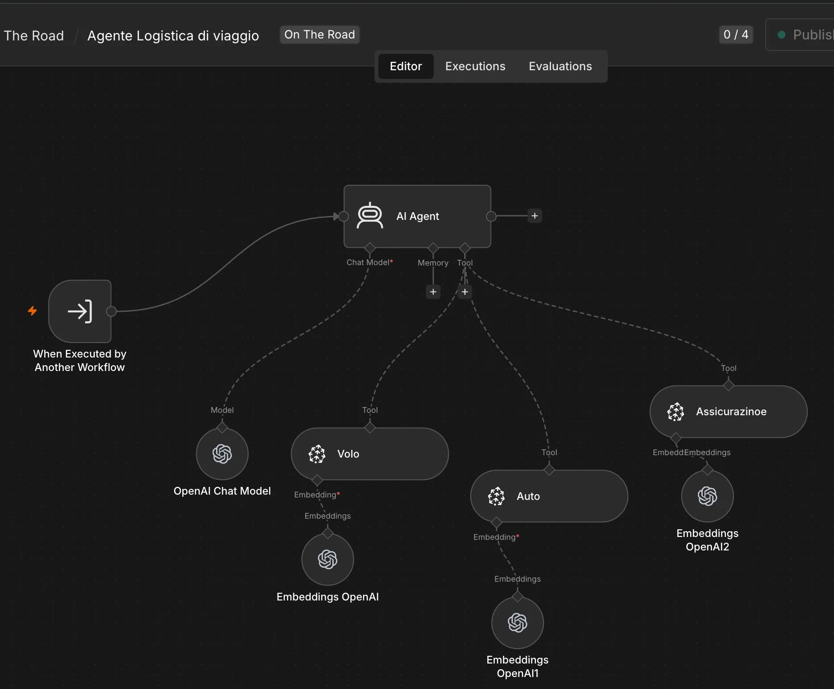Click the Embeddings OpenAI2 label text

click(708, 540)
